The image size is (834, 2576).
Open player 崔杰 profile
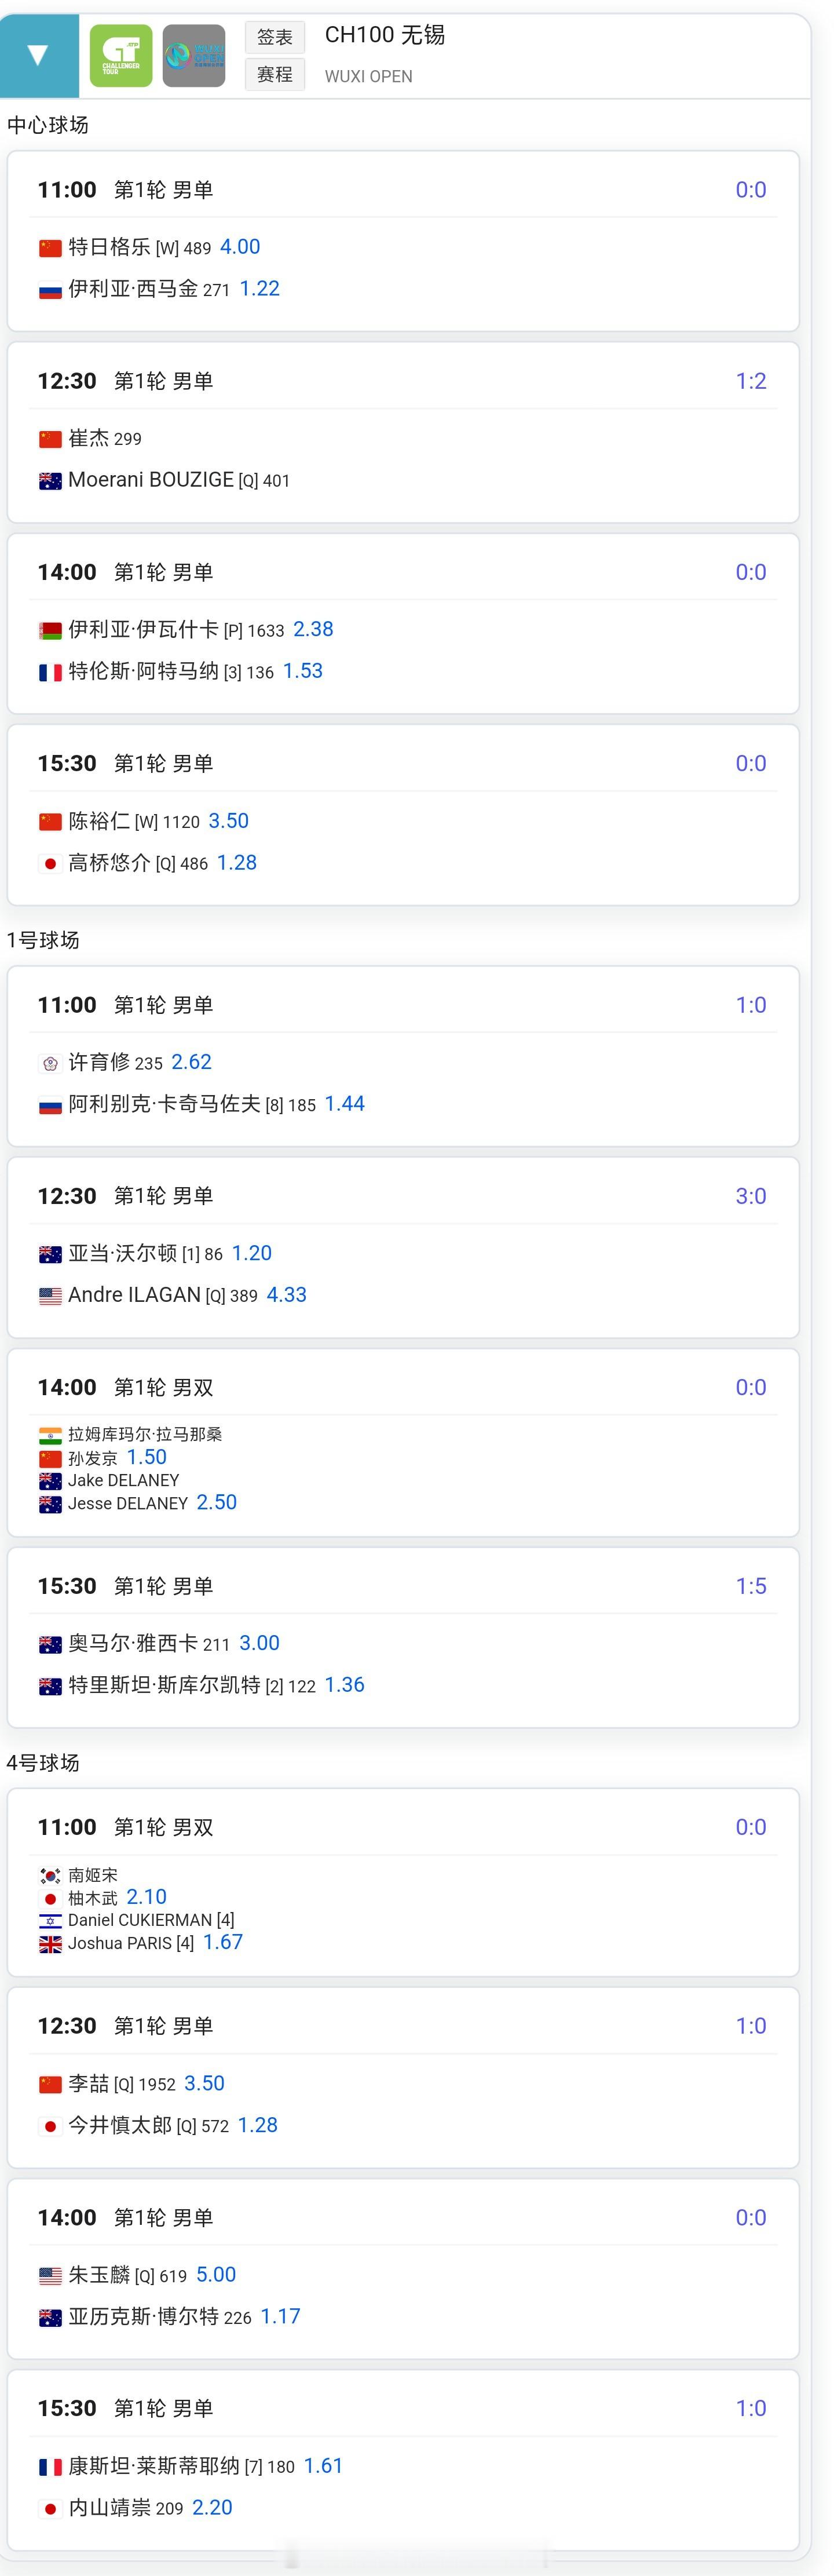89,438
